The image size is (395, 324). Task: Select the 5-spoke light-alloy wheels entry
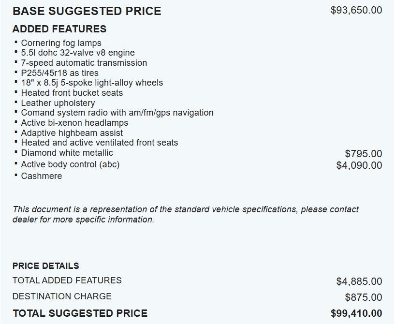point(92,83)
